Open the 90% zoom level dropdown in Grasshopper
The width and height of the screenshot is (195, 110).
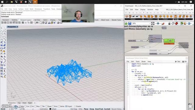[x=150, y=24]
